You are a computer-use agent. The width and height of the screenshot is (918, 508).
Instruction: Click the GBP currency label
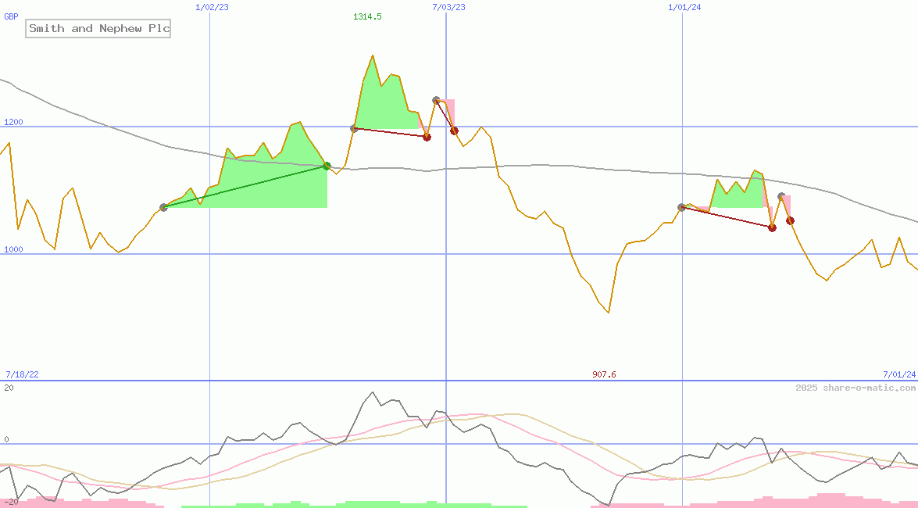[x=11, y=16]
